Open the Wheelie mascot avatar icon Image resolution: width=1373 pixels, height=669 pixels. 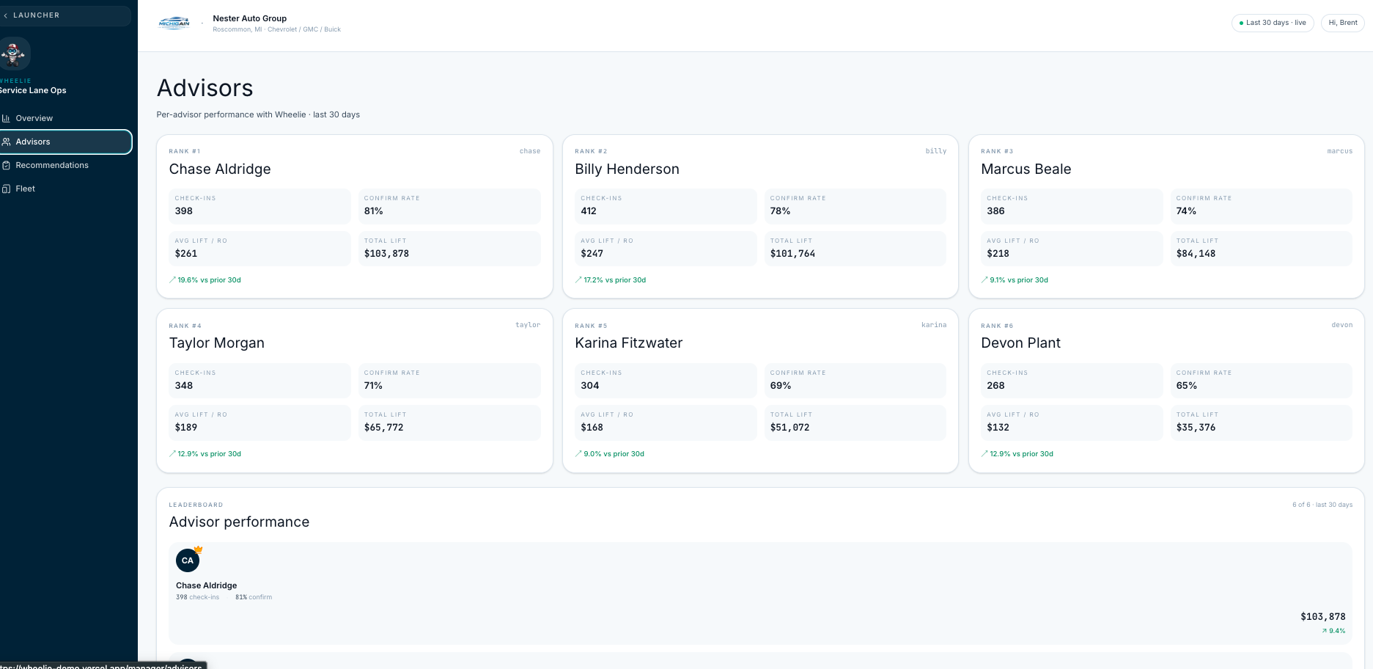pos(14,54)
